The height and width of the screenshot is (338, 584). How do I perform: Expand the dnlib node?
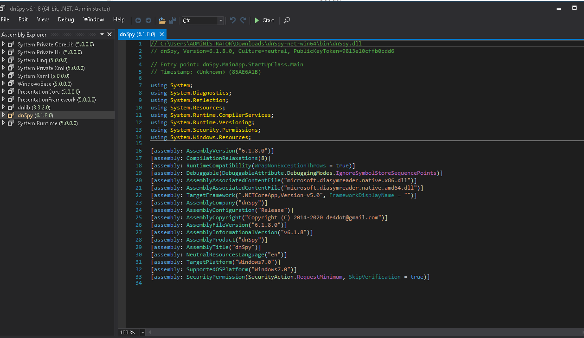(x=3, y=107)
